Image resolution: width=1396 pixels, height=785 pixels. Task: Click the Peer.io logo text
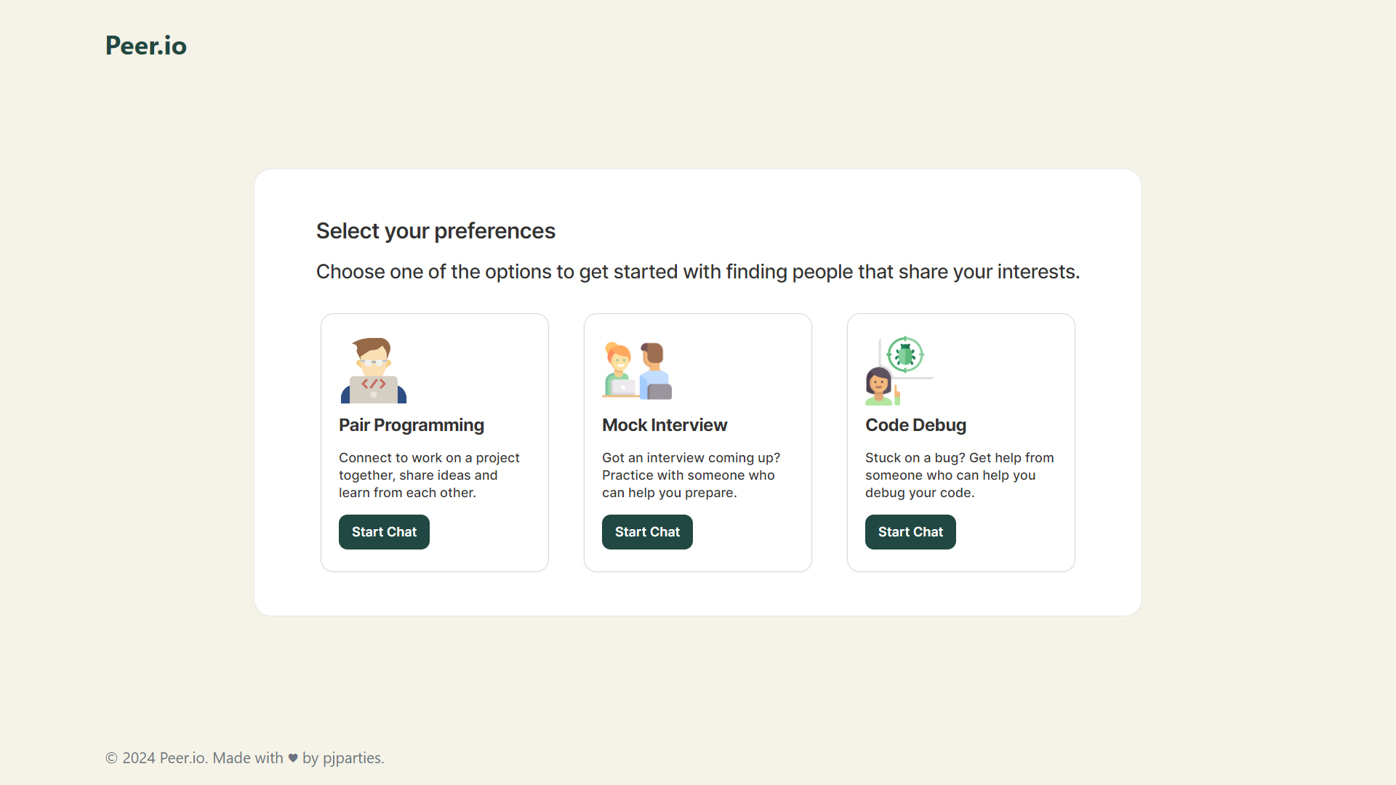145,45
